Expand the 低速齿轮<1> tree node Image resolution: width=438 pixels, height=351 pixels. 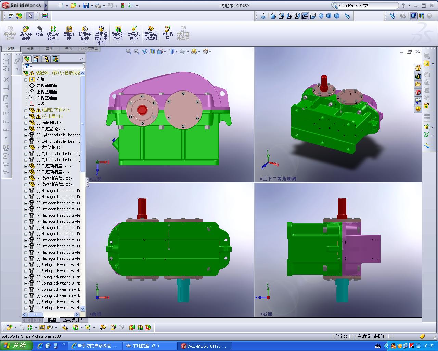[x=26, y=129]
